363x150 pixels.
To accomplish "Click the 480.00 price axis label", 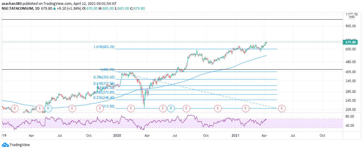I will (350, 62).
